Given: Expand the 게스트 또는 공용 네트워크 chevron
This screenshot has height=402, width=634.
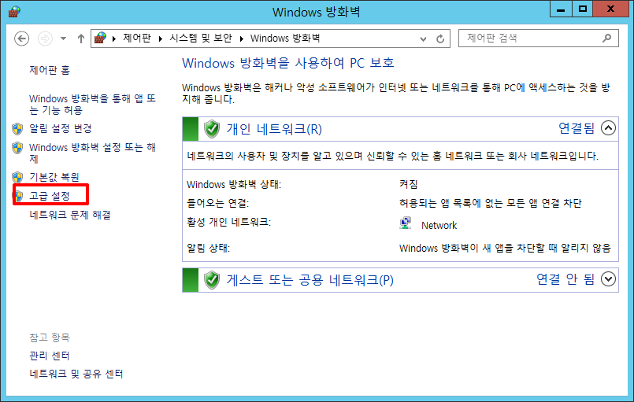Looking at the screenshot, I should click(x=608, y=278).
